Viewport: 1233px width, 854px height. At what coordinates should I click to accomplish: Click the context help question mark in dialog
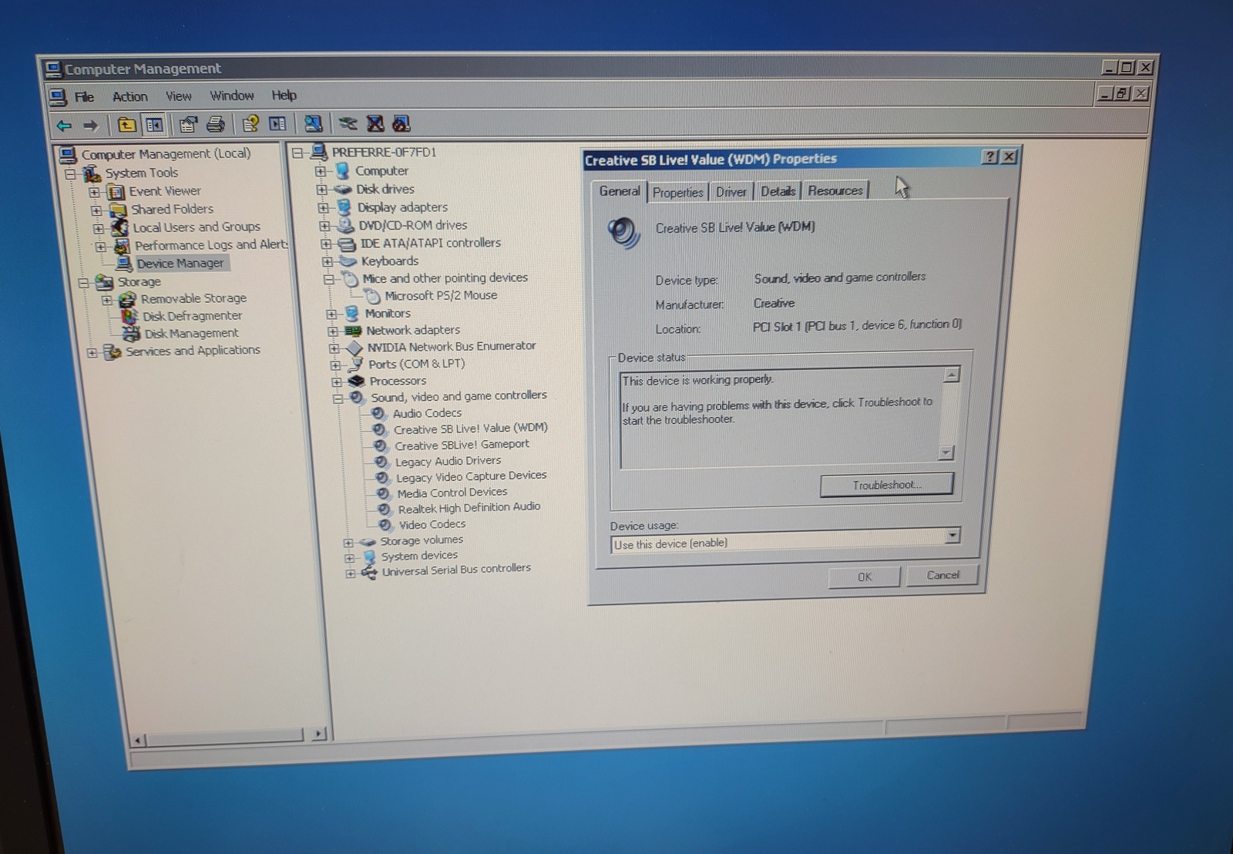(x=990, y=157)
